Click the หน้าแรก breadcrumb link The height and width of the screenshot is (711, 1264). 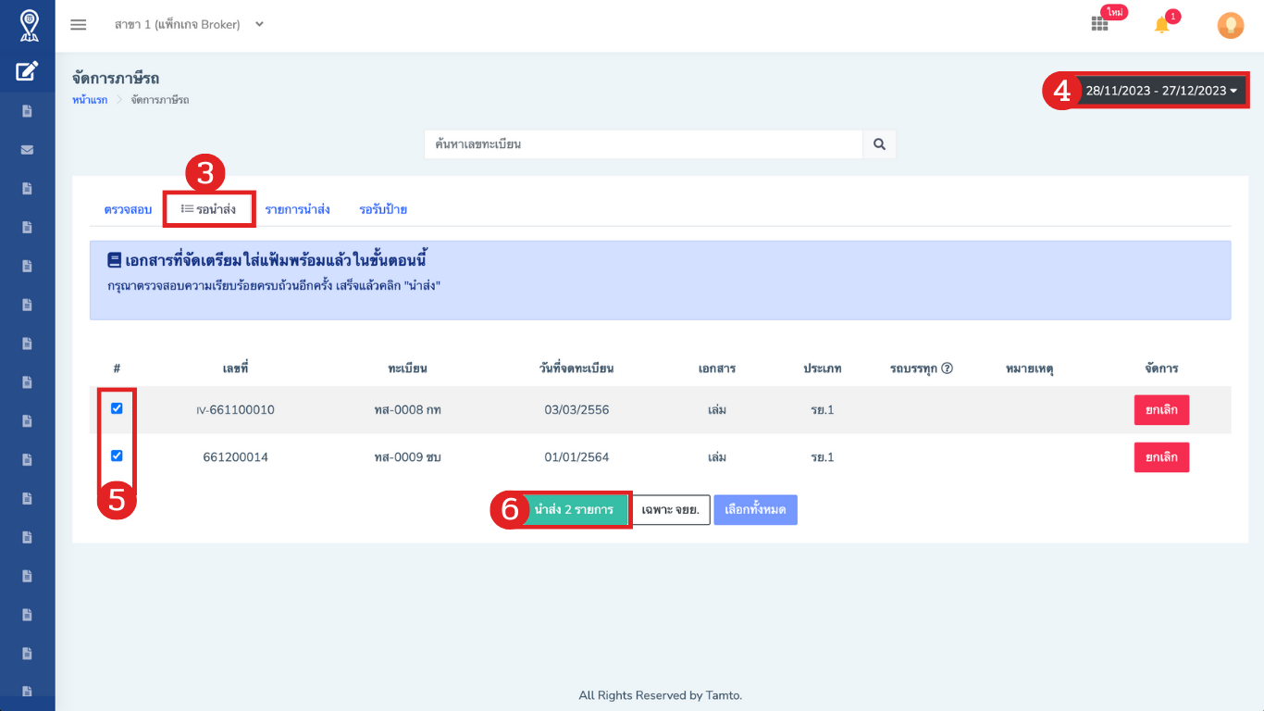tap(90, 99)
